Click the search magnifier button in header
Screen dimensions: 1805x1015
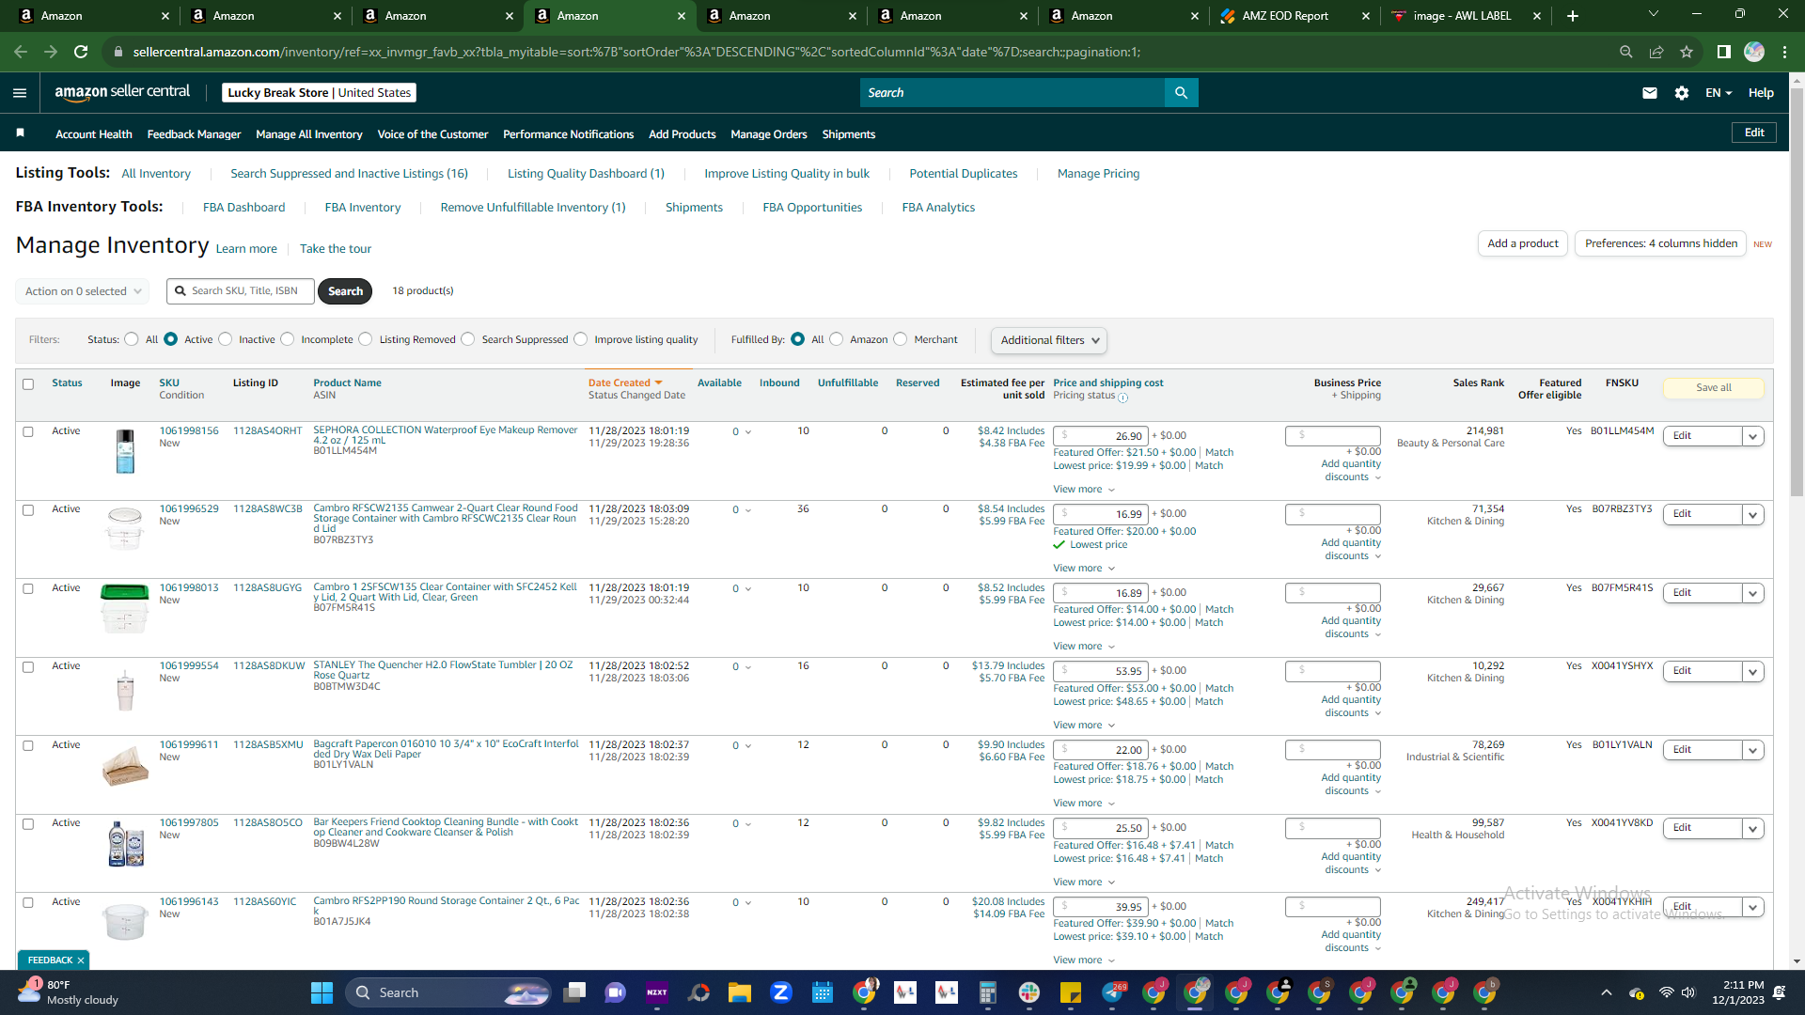(1181, 93)
